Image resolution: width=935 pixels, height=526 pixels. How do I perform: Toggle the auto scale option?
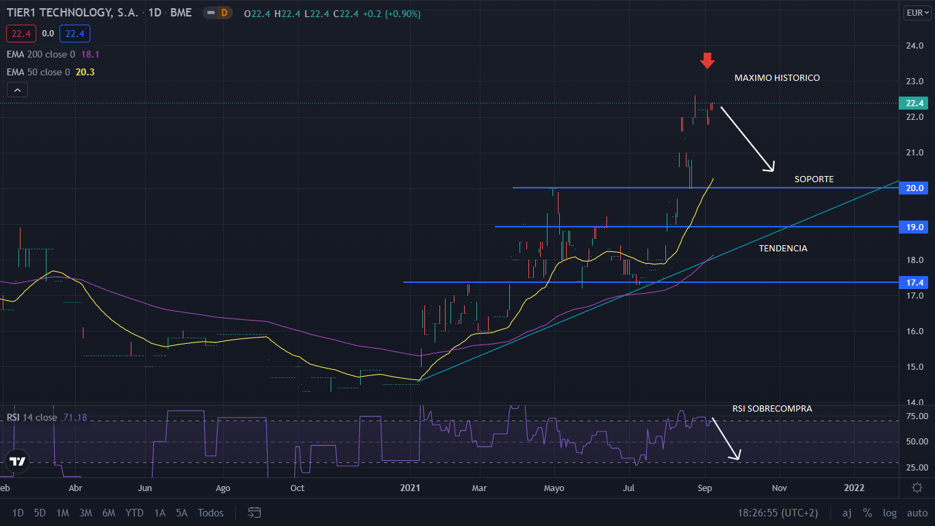pos(917,512)
